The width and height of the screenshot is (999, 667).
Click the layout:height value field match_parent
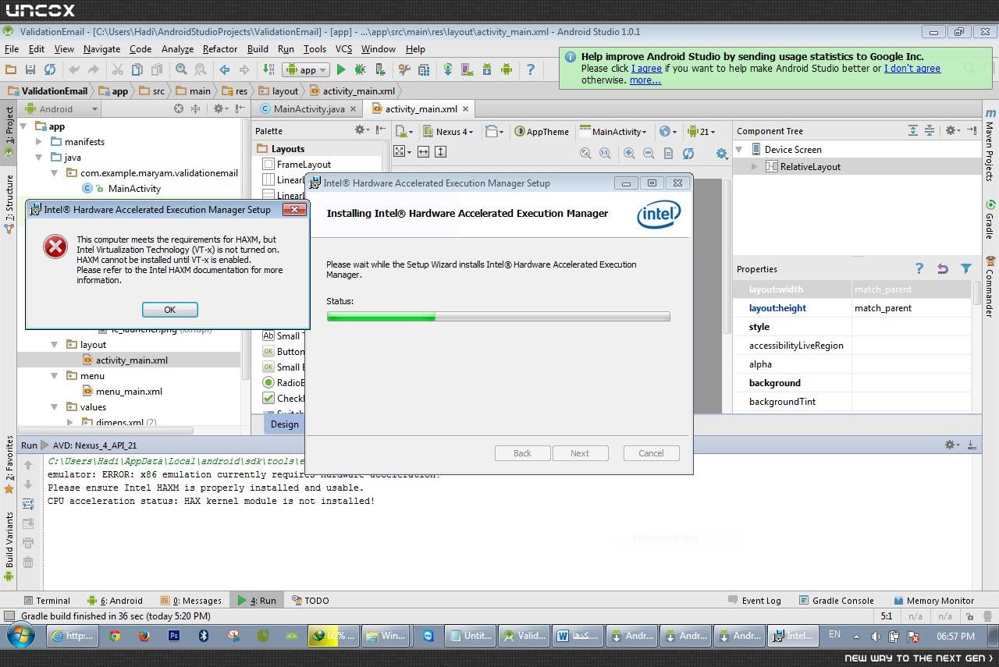[x=911, y=308]
